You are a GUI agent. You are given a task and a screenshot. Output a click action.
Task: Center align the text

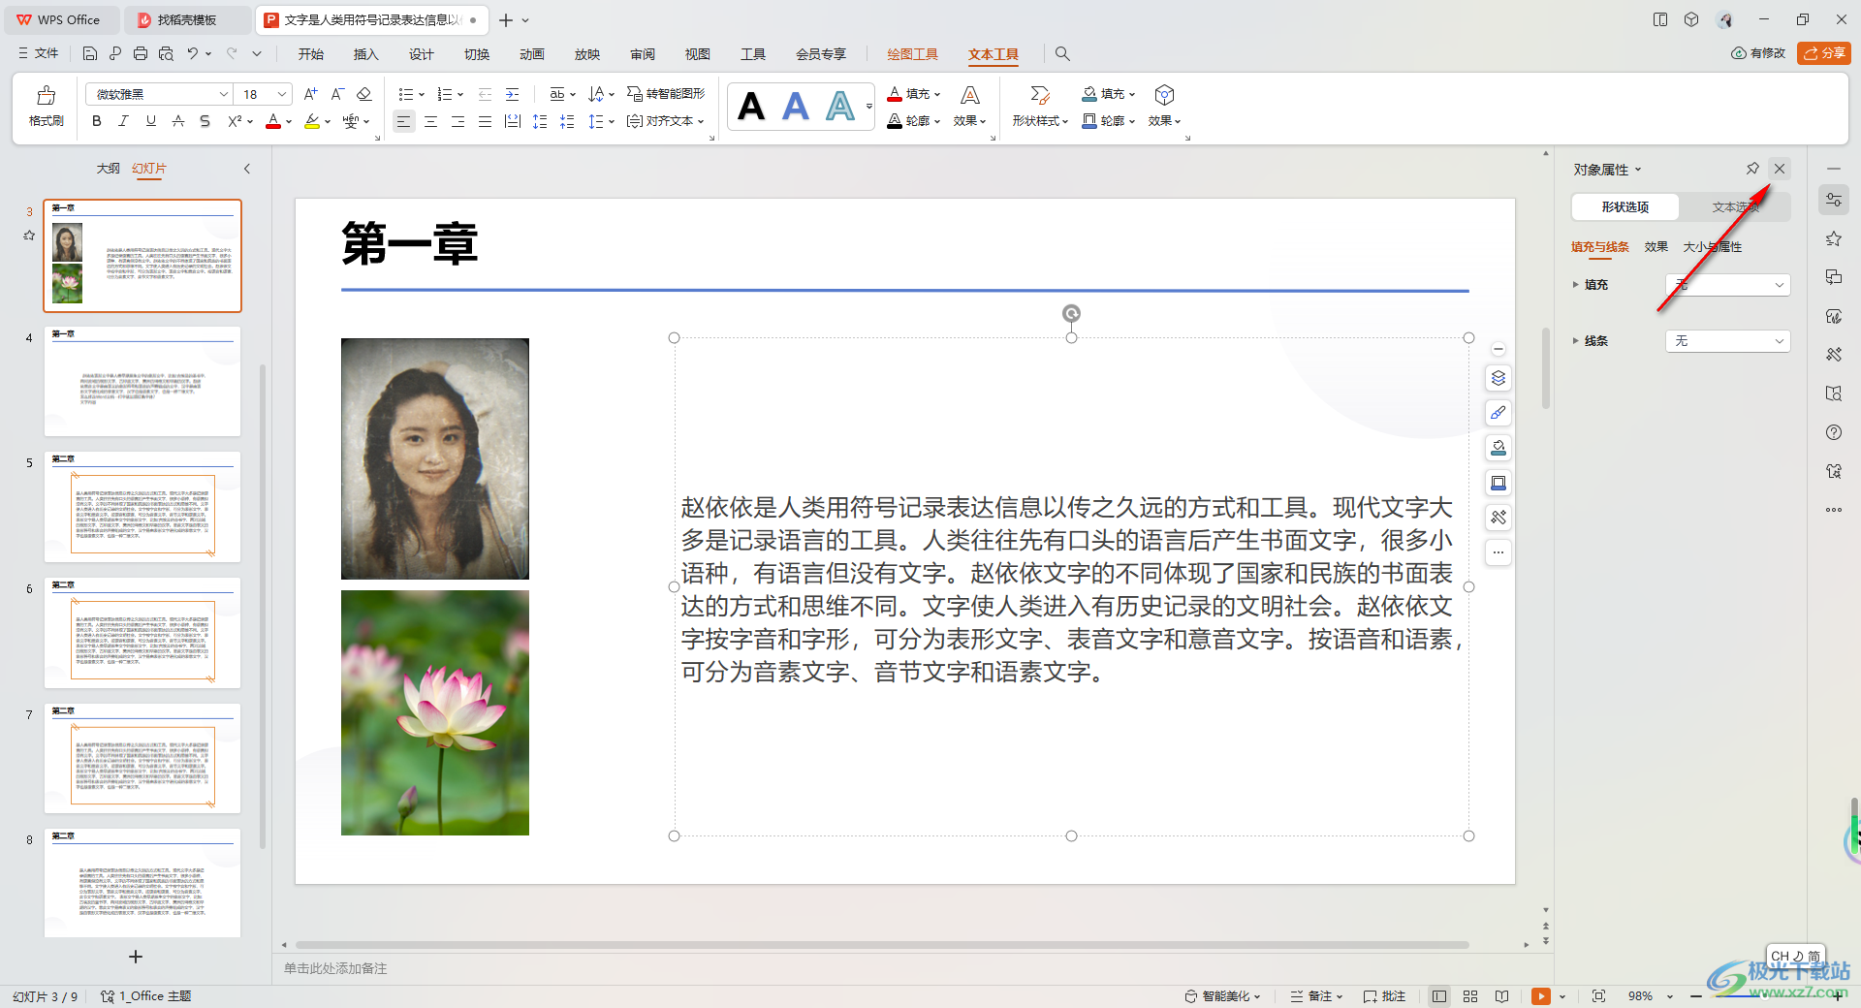[430, 121]
